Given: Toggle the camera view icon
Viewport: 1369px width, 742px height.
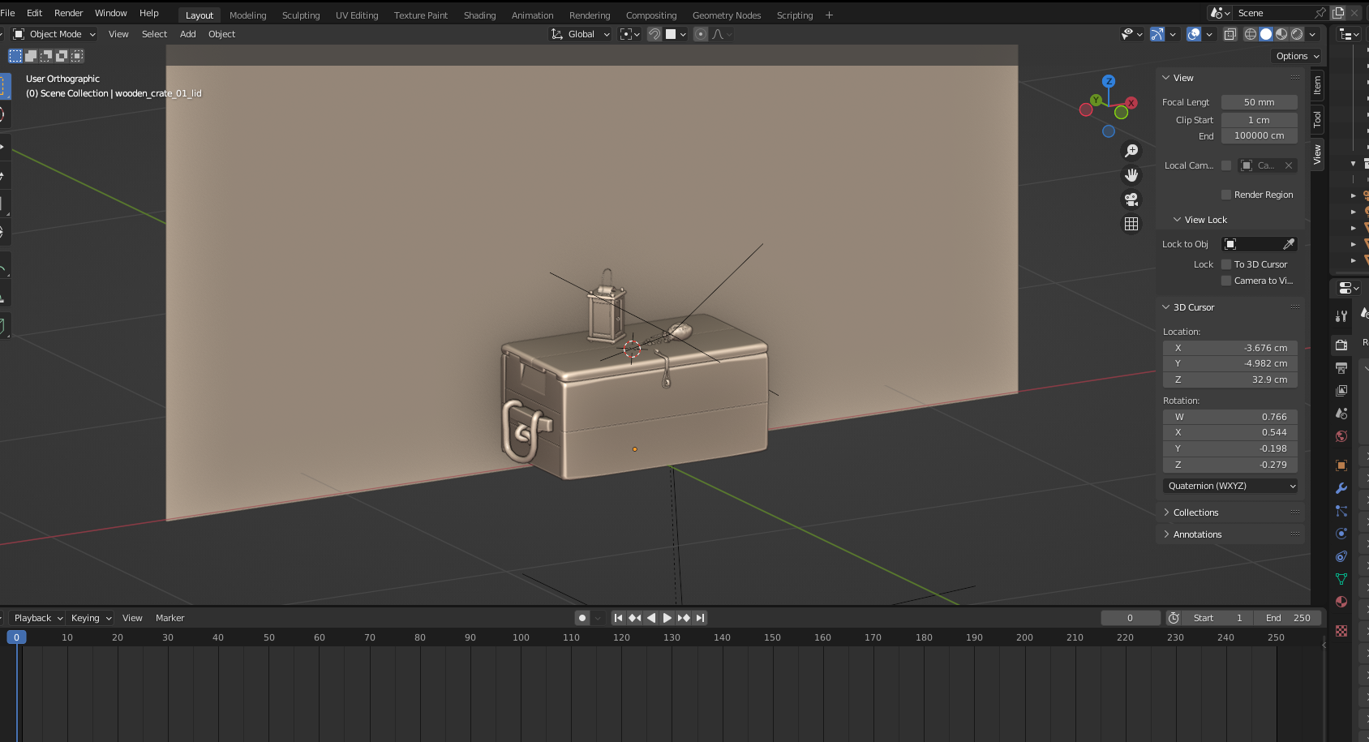Looking at the screenshot, I should [1131, 199].
